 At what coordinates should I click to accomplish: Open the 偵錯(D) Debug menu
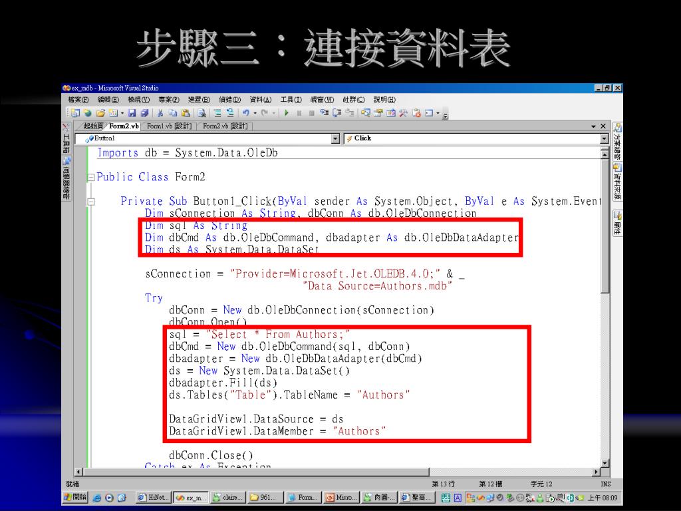point(229,100)
